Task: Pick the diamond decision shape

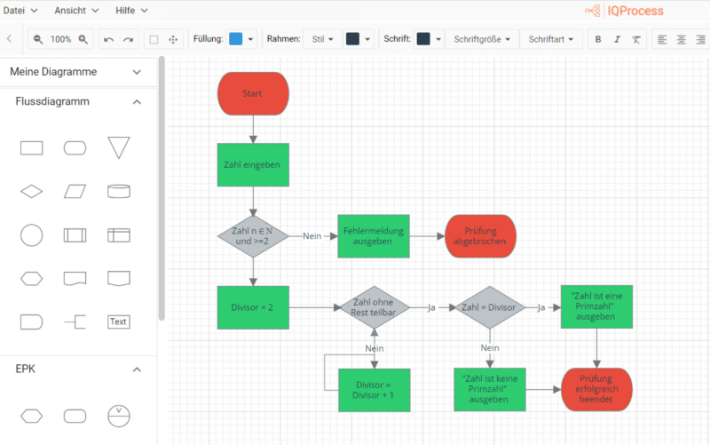Action: click(x=31, y=191)
